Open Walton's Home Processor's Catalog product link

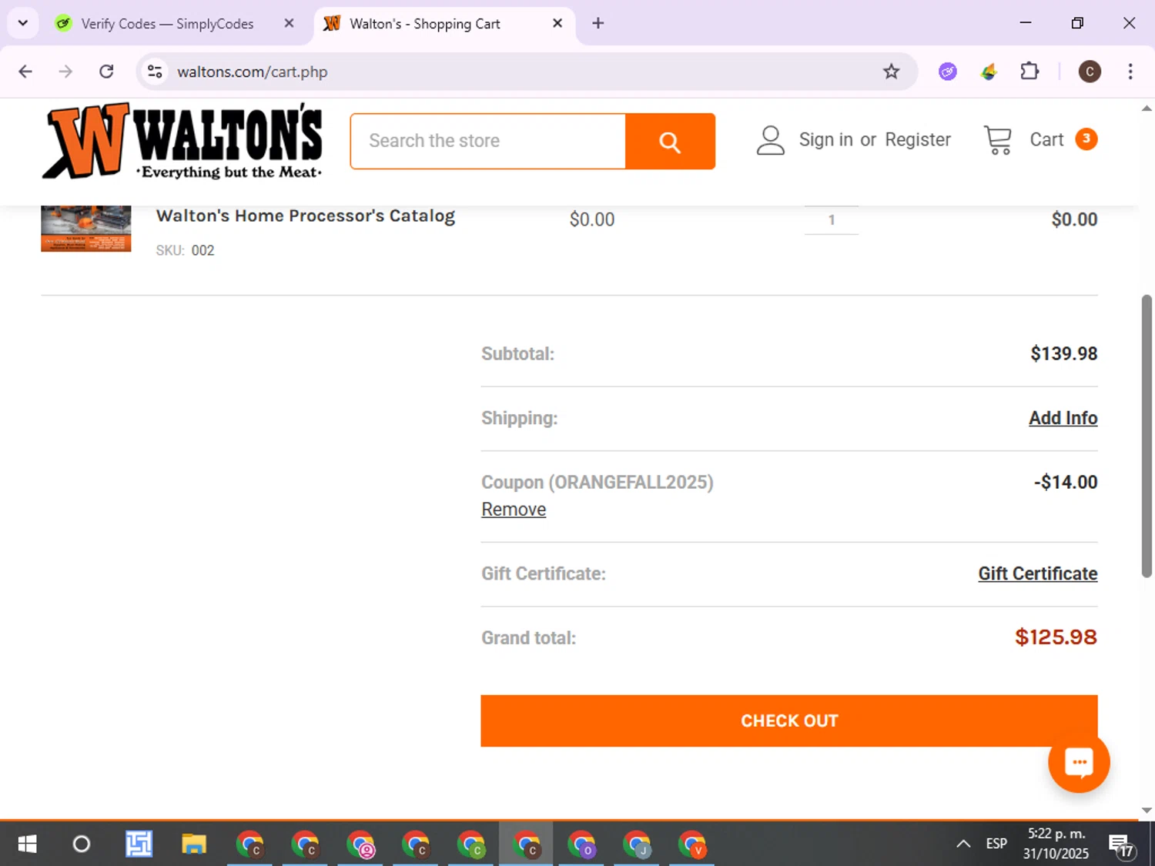(x=306, y=216)
